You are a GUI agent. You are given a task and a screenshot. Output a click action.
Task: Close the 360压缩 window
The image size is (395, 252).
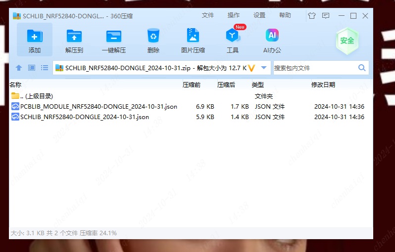click(x=365, y=16)
